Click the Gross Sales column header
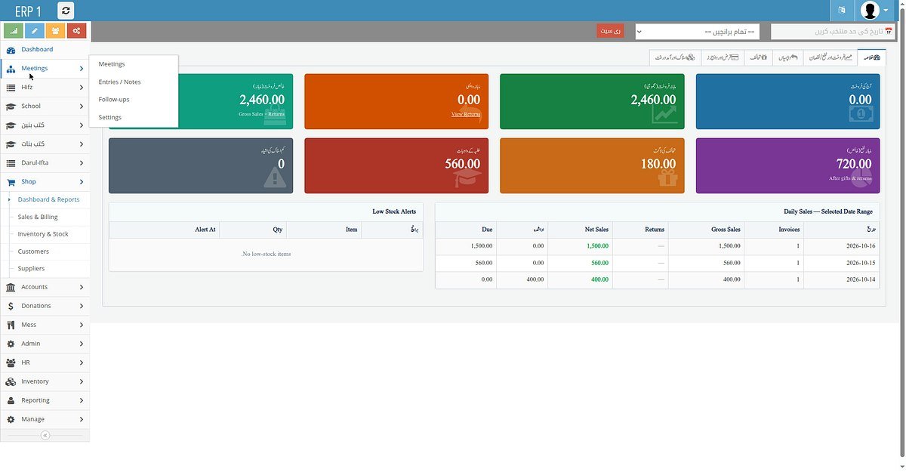The width and height of the screenshot is (906, 472). tap(706, 230)
